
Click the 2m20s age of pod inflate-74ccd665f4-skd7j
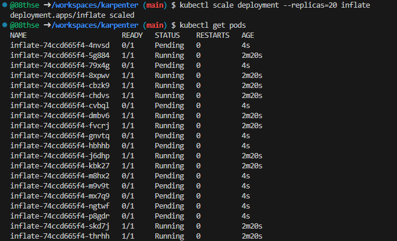pyautogui.click(x=252, y=226)
